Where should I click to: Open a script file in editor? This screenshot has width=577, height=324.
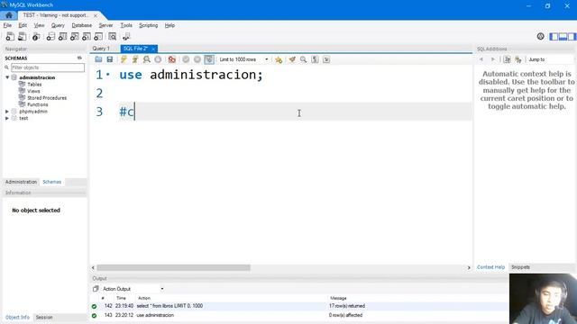pos(98,59)
